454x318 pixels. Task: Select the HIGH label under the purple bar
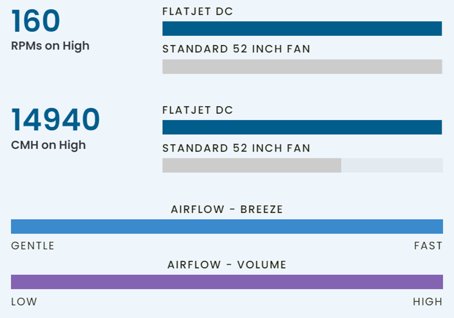tap(427, 302)
